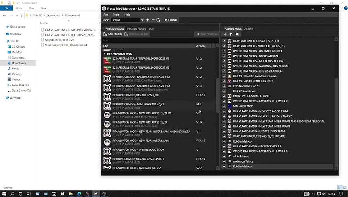Click the UPDATE LOGO TEAM available mod icon
This screenshot has height=197, width=348.
[107, 151]
